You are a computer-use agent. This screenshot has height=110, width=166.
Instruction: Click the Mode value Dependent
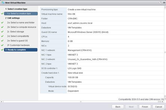coord(73,91)
